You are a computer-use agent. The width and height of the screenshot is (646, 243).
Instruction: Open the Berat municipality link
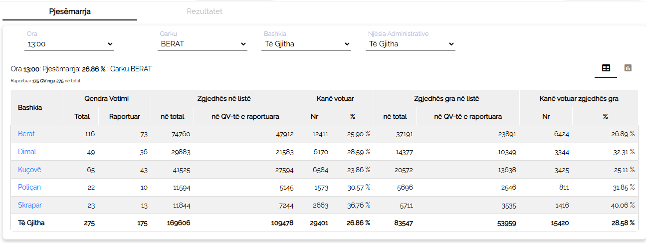coord(26,134)
